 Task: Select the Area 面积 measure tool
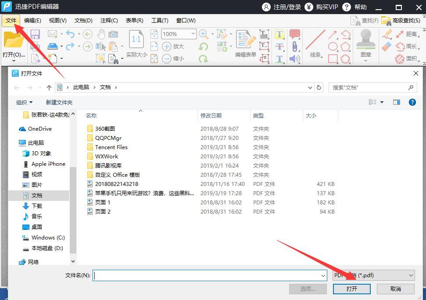click(406, 59)
